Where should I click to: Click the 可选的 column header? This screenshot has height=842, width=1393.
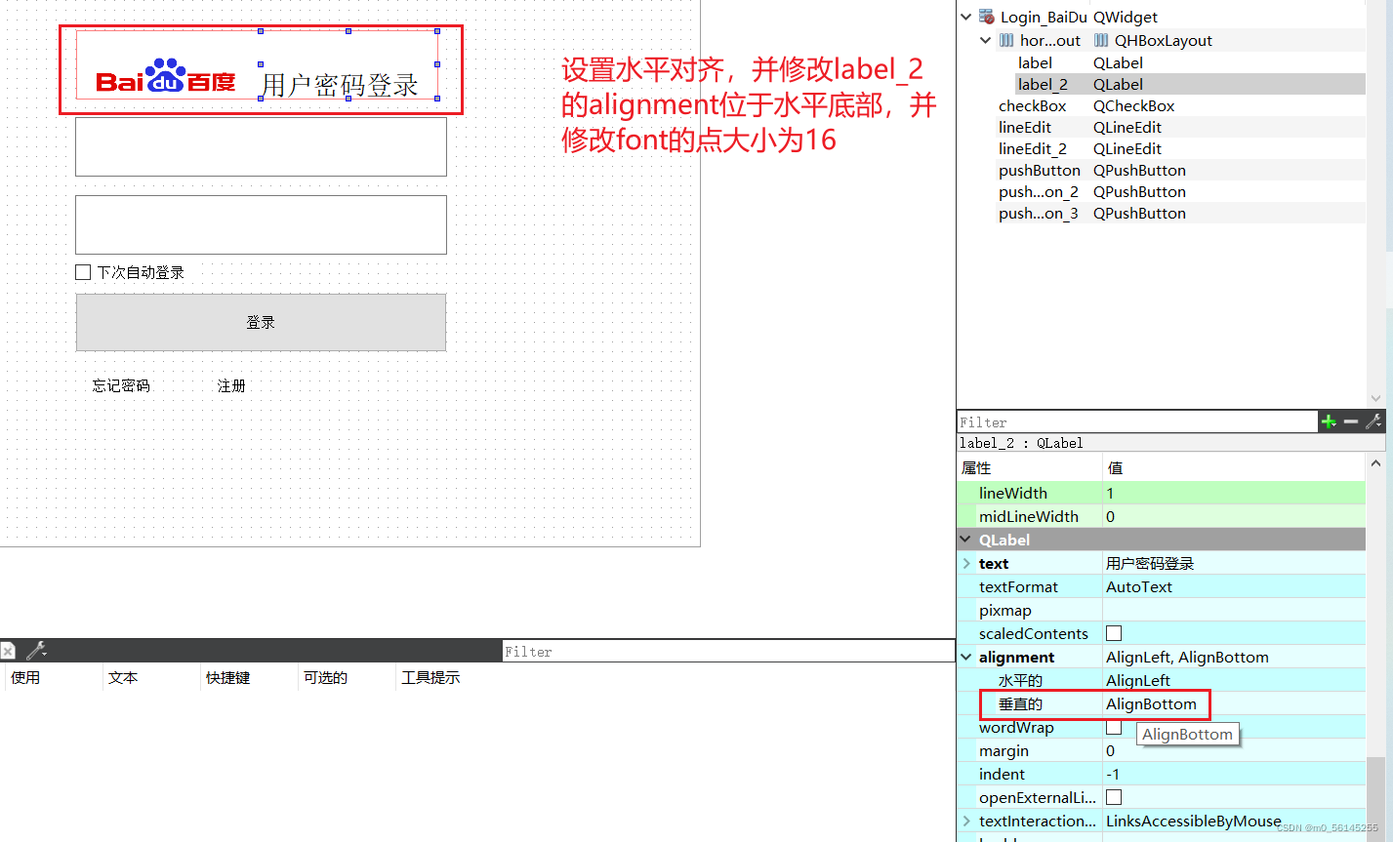coord(325,677)
